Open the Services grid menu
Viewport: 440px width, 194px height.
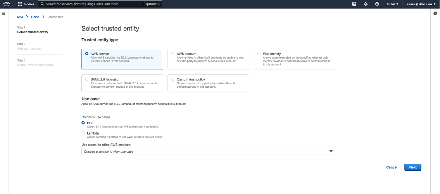[x=26, y=4]
